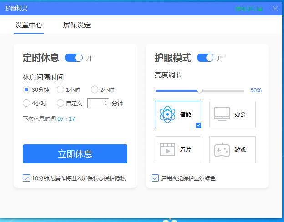Image resolution: width=284 pixels, height=222 pixels.
Task: Click the 50% brightness value
Action: click(x=256, y=90)
